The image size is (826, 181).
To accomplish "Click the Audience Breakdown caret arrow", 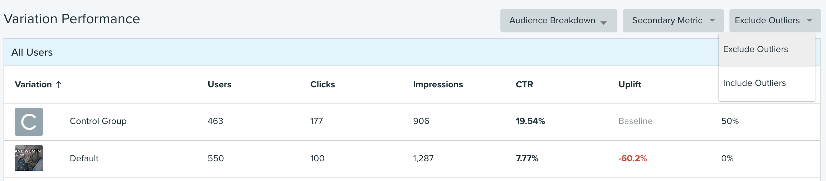I will click(603, 23).
